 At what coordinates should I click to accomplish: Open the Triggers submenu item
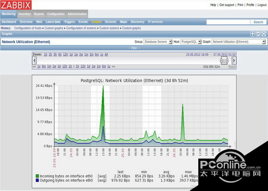[69, 22]
